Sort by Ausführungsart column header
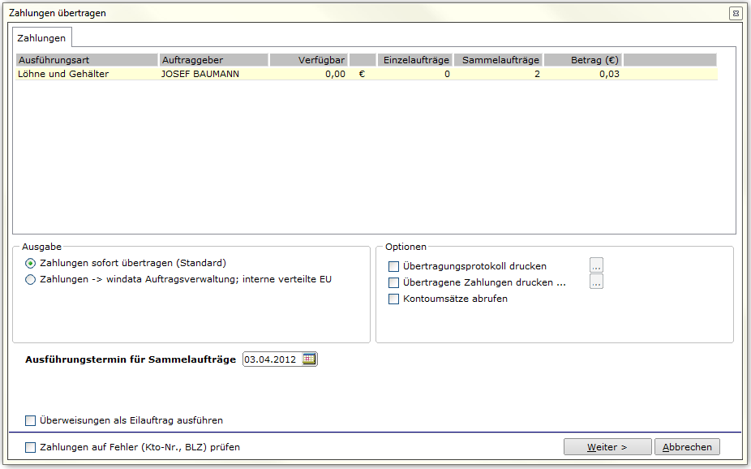This screenshot has width=751, height=469. pos(87,60)
